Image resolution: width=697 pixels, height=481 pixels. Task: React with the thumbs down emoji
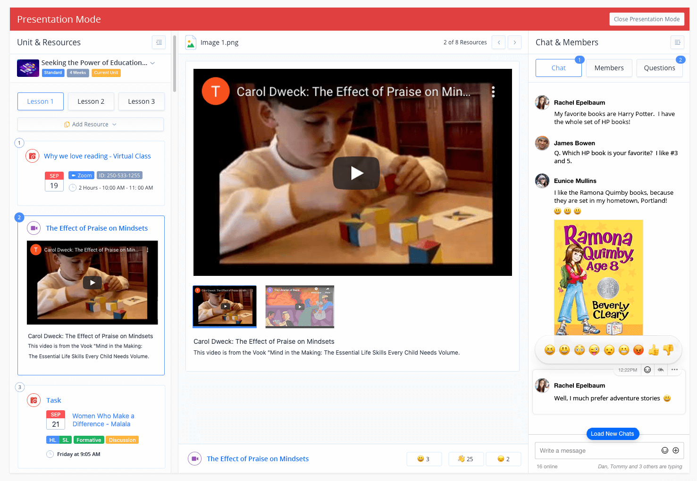[668, 350]
